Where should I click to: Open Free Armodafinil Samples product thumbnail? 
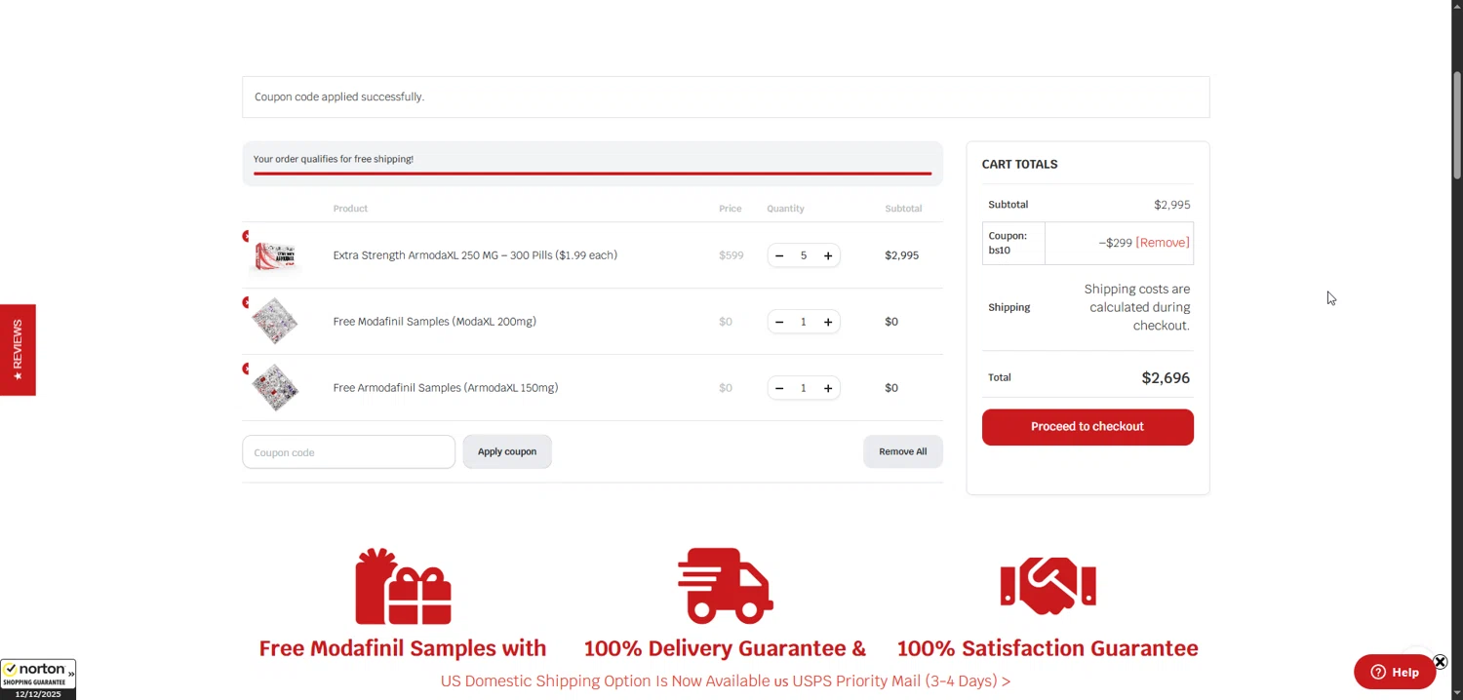(275, 388)
